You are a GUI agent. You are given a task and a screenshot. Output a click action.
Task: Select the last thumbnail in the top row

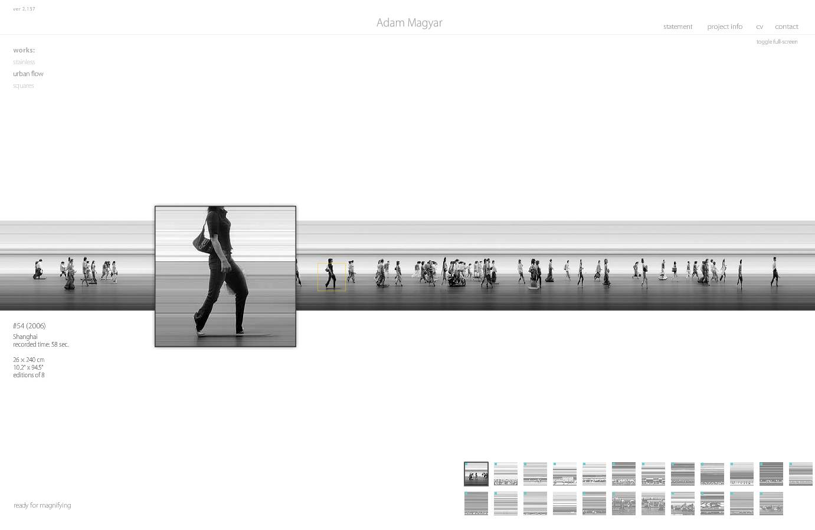[x=801, y=474]
